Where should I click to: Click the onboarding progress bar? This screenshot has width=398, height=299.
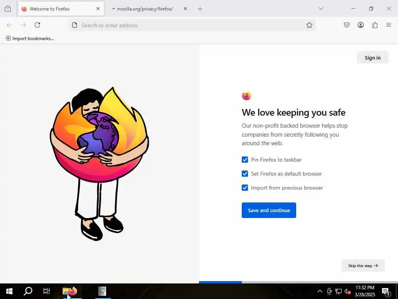pos(298,282)
